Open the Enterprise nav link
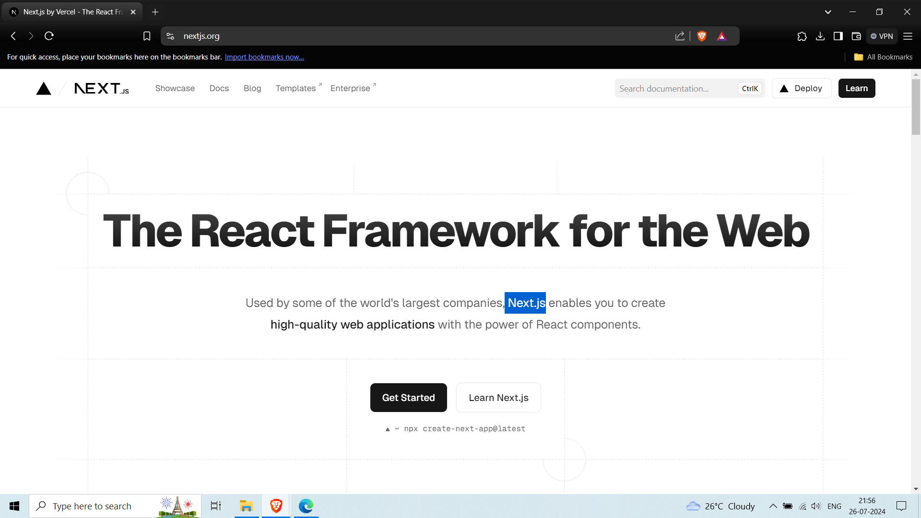The image size is (921, 518). (353, 88)
